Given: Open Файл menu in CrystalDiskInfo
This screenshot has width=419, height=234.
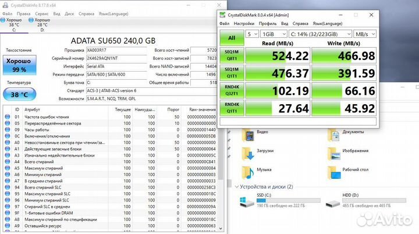Looking at the screenshot, I should pyautogui.click(x=7, y=13).
